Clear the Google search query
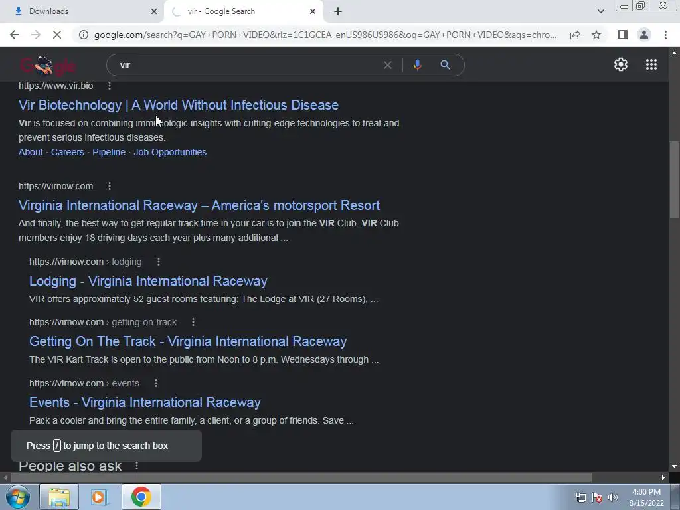The width and height of the screenshot is (680, 510). click(388, 65)
